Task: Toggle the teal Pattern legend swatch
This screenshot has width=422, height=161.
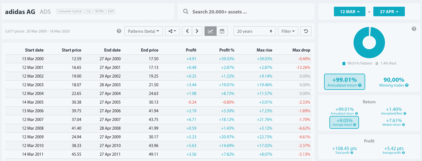Action: (x=344, y=64)
